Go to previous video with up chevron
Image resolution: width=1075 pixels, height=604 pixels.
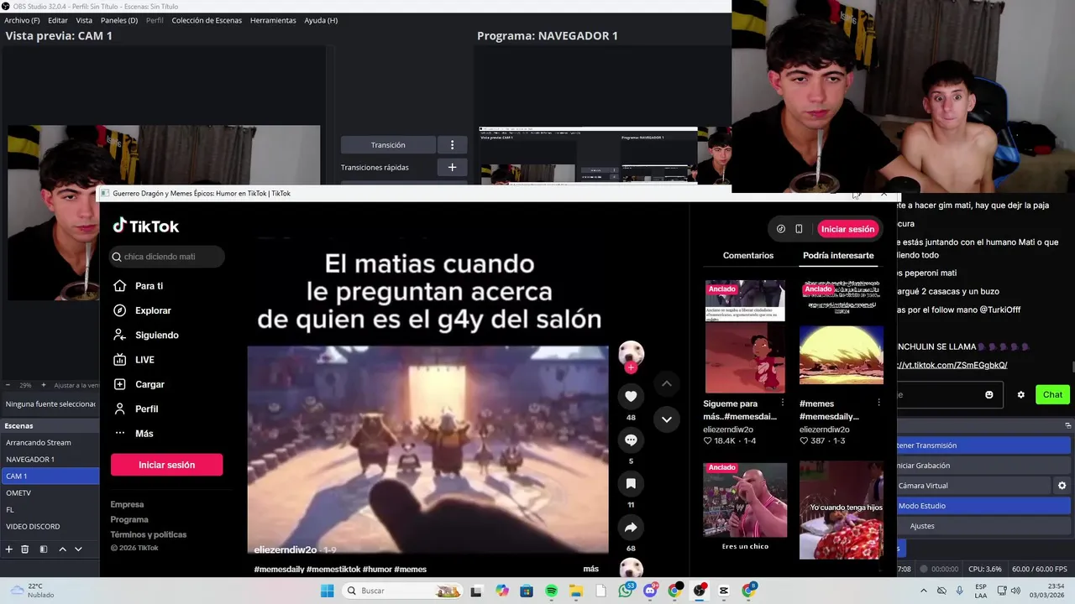pos(666,383)
